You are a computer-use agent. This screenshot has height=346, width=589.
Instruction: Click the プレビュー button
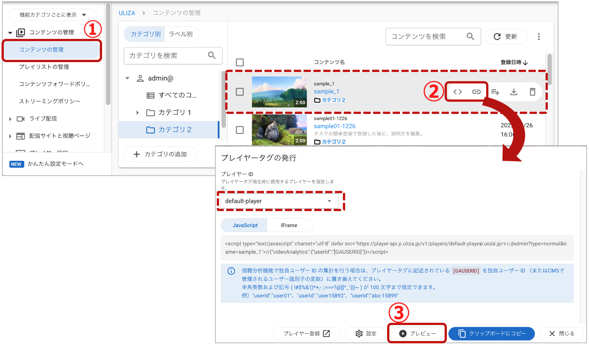click(417, 333)
